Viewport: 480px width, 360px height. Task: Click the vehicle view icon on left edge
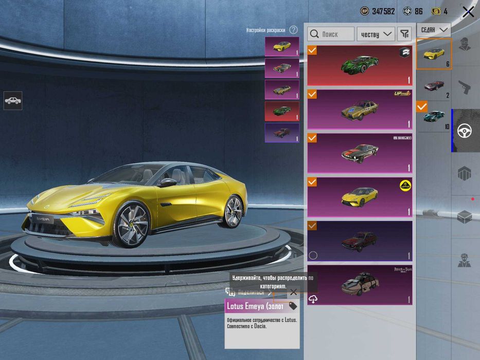click(x=13, y=100)
